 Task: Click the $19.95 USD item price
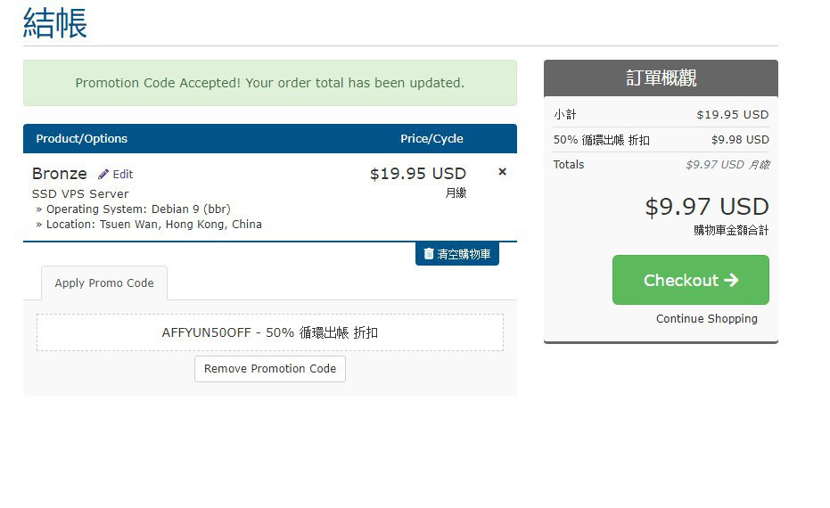[417, 174]
